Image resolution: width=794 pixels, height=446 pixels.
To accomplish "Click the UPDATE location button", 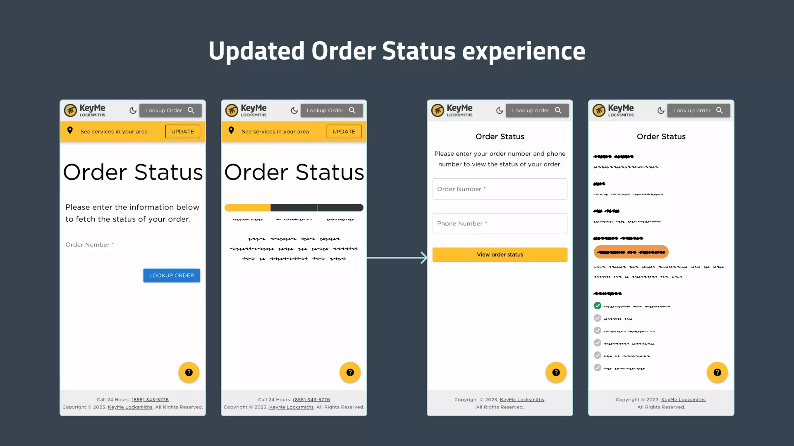I will click(183, 131).
